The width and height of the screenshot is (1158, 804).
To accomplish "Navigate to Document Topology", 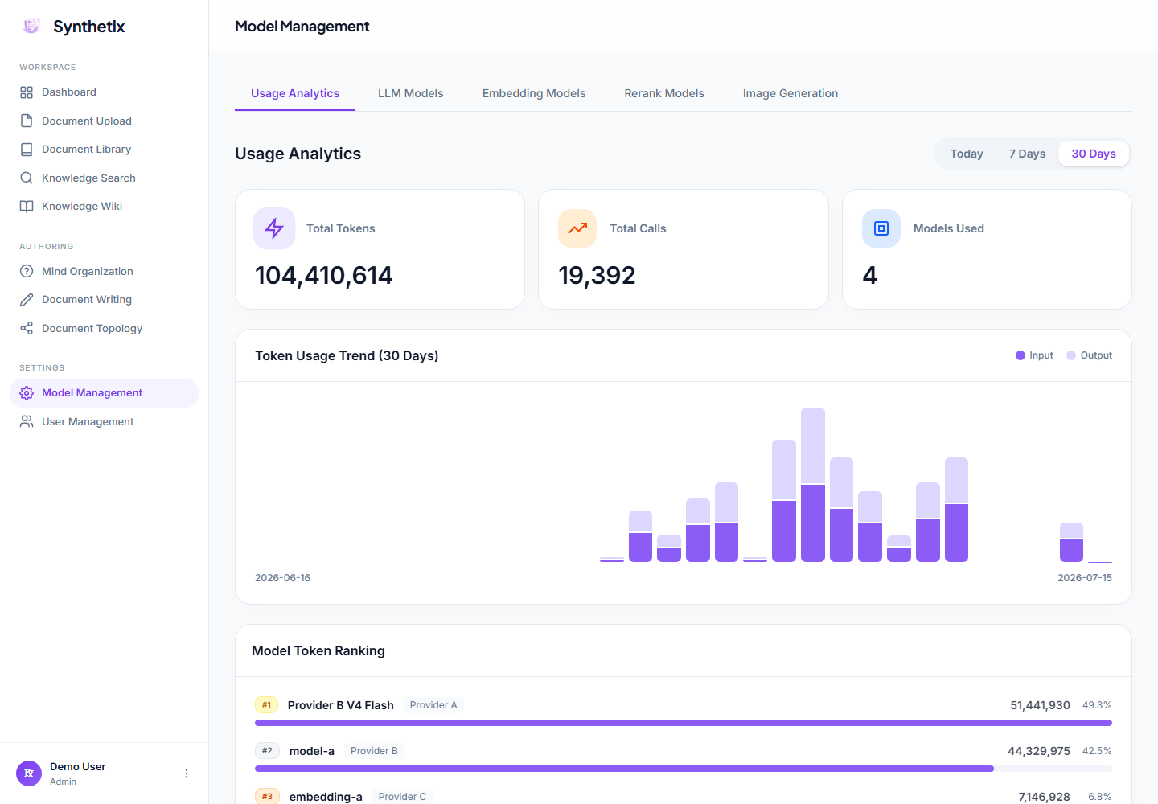I will pos(104,328).
